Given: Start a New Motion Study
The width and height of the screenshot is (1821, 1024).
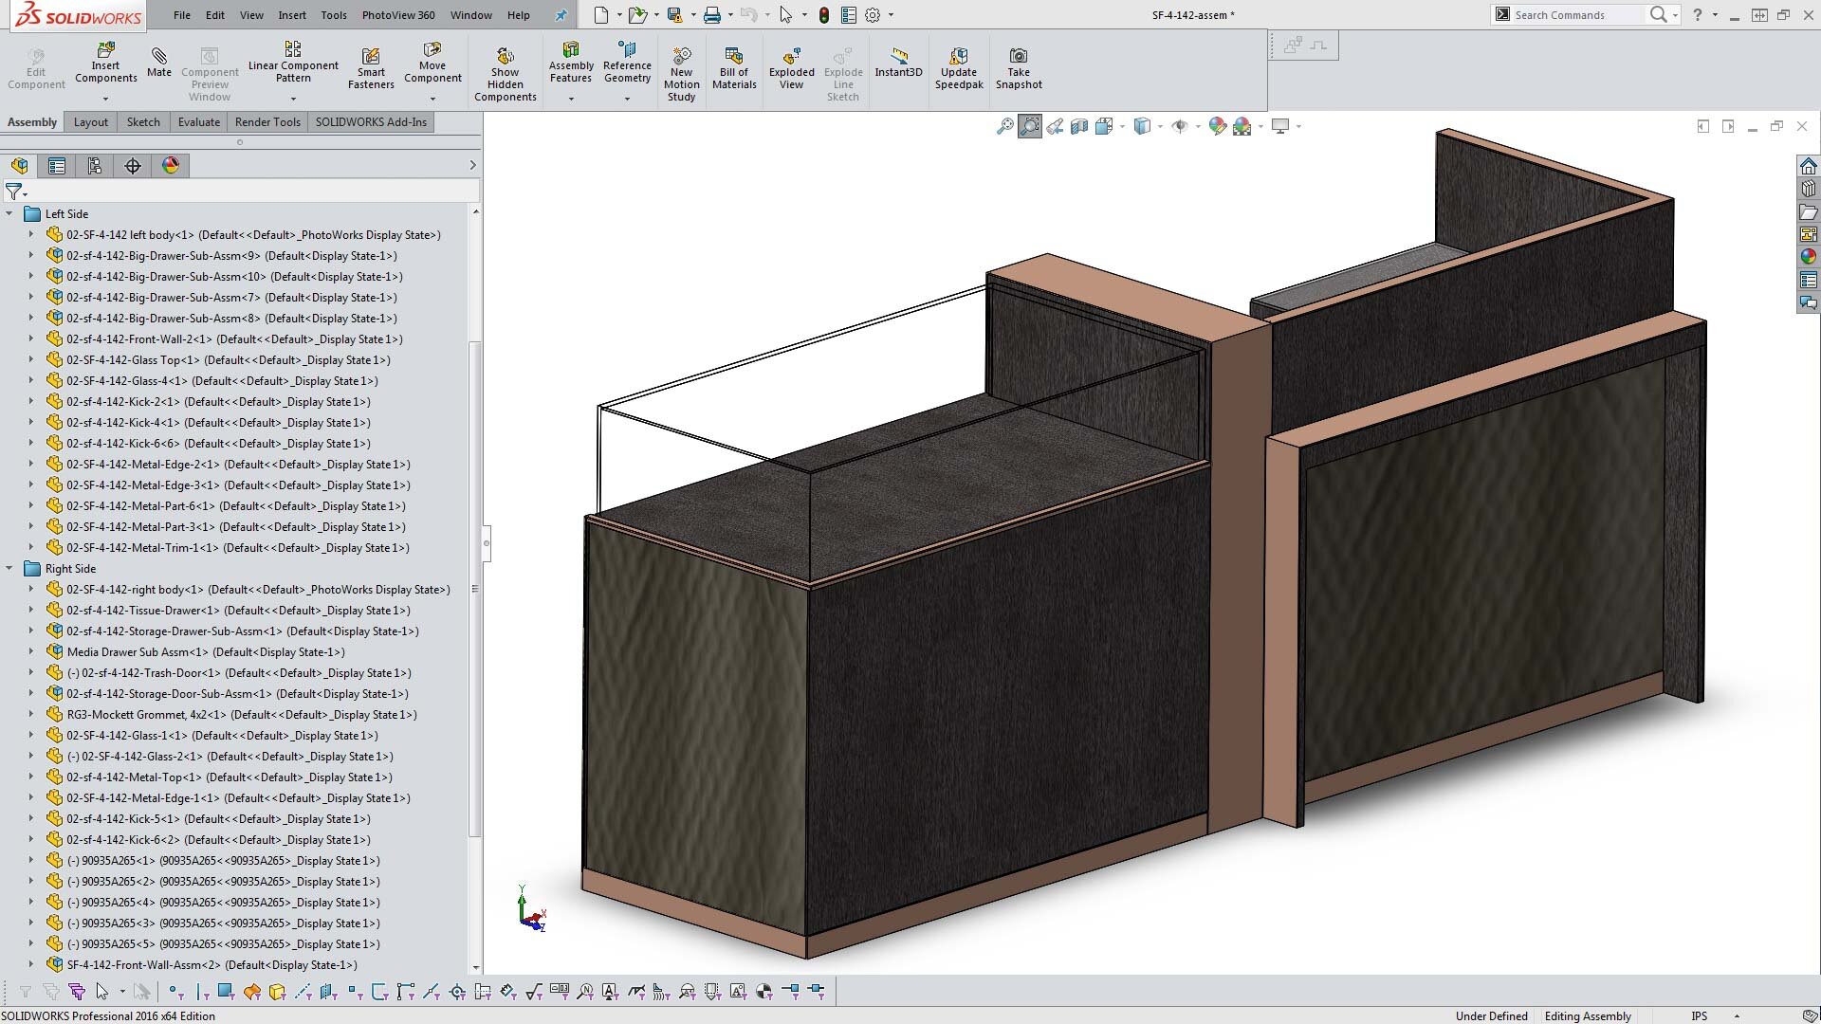Looking at the screenshot, I should pyautogui.click(x=681, y=74).
